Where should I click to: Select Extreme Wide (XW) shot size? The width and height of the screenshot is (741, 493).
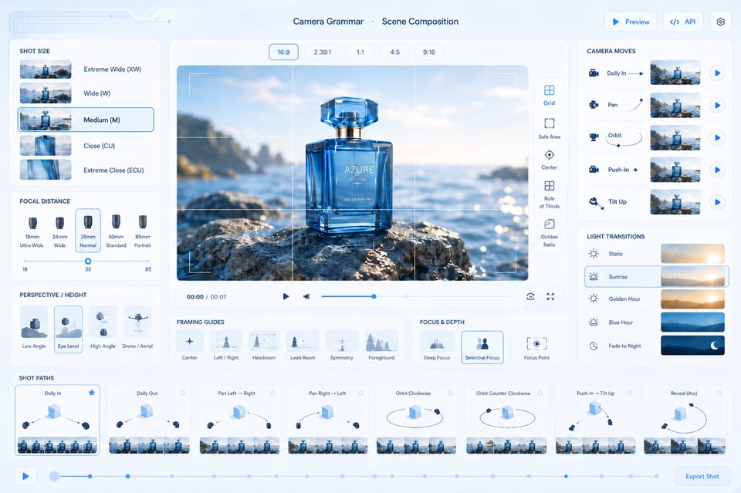(86, 69)
